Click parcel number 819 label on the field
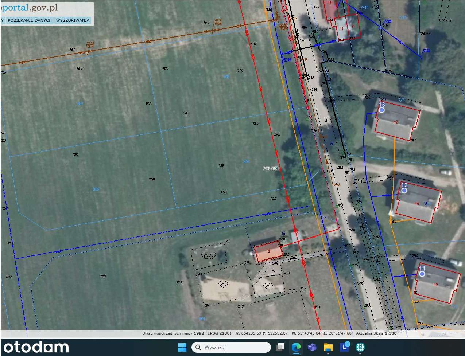 click(246, 161)
